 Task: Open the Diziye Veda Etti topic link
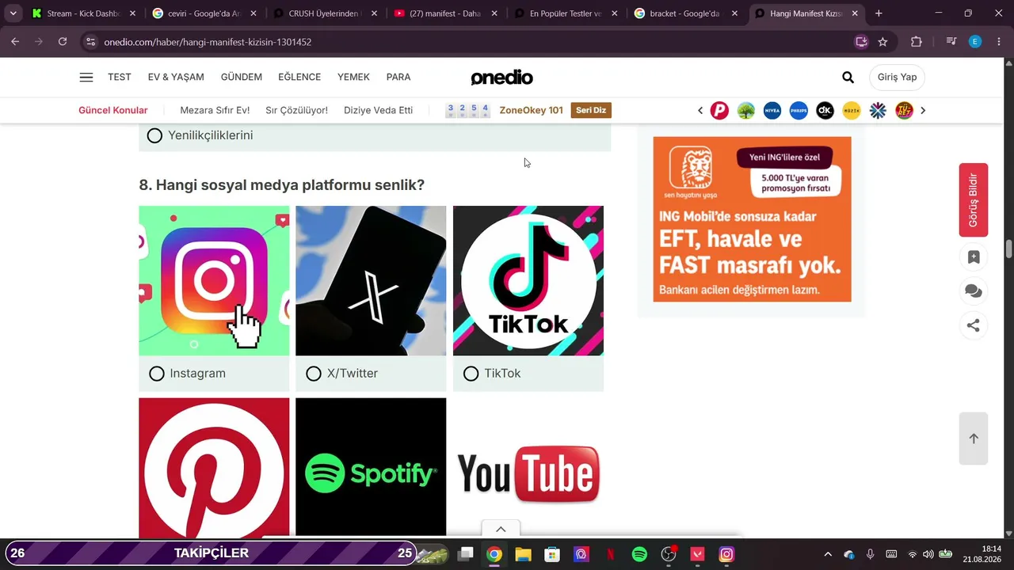tap(378, 111)
